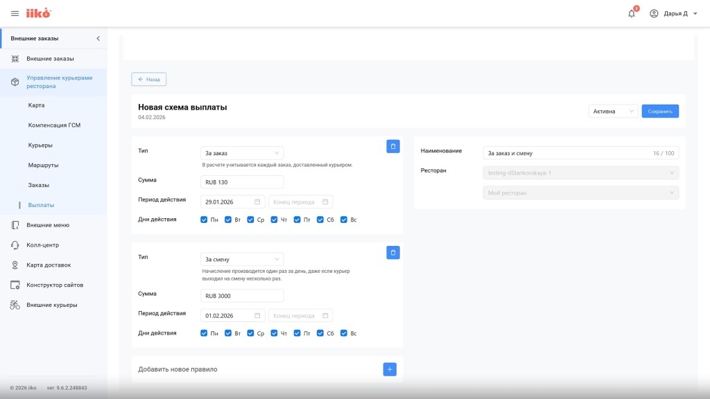Image resolution: width=710 pixels, height=399 pixels.
Task: Toggle the Ср checkbox in the second rule
Action: (x=250, y=333)
